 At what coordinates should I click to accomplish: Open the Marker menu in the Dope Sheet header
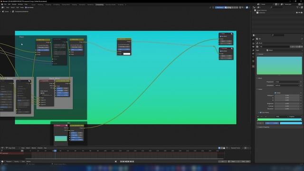pos(34,148)
